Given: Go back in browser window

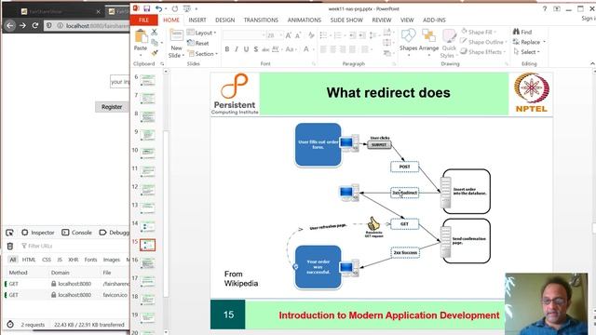Looking at the screenshot, I should (10, 25).
